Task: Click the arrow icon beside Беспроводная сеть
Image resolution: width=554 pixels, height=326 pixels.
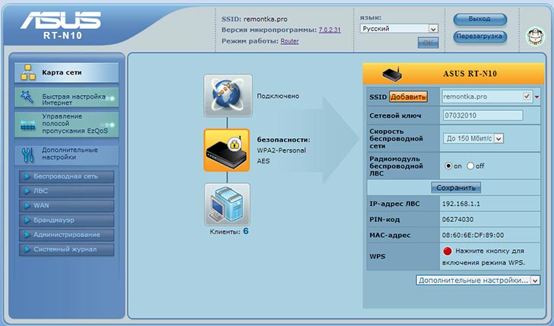Action: tap(27, 176)
